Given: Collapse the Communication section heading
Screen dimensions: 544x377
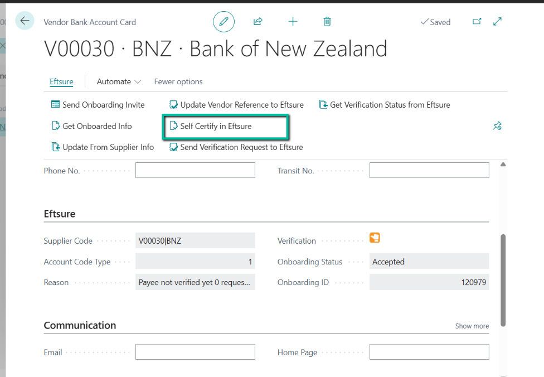Looking at the screenshot, I should [80, 325].
